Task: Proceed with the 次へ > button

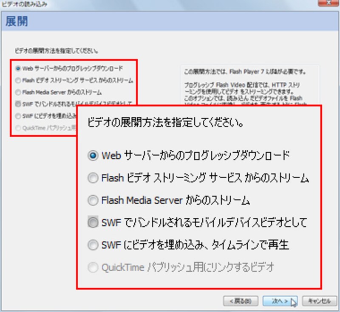Action: click(x=280, y=301)
